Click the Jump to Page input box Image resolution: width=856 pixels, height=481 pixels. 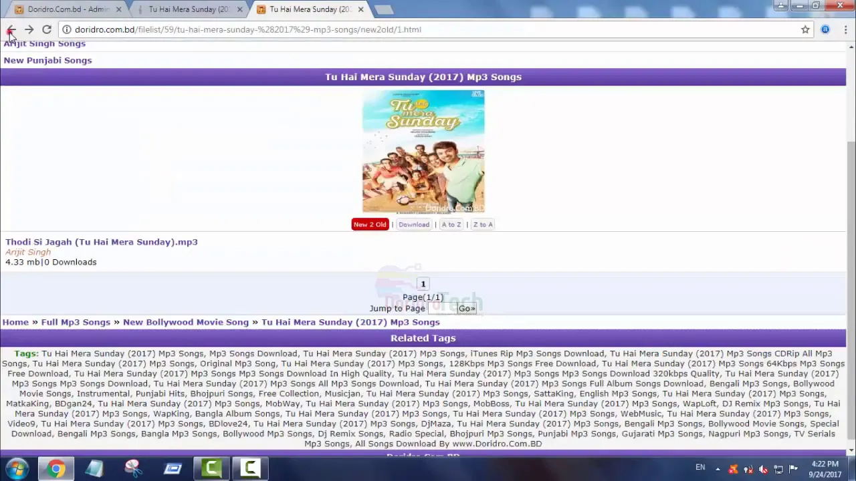pyautogui.click(x=441, y=309)
